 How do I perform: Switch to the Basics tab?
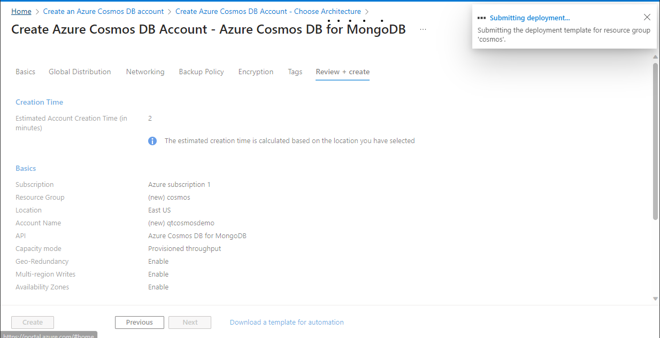25,72
